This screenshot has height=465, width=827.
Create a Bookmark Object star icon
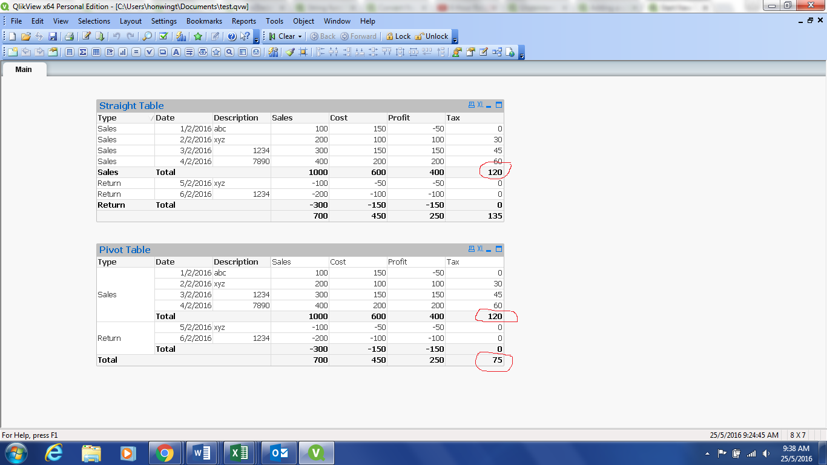tap(216, 52)
